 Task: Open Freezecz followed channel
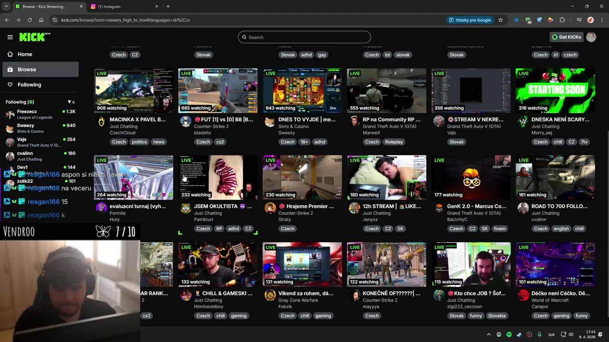[x=40, y=114]
